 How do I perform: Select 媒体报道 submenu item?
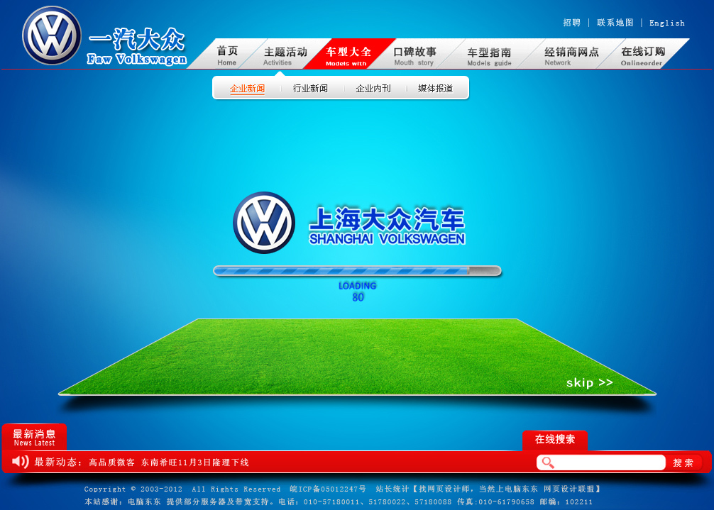click(435, 88)
